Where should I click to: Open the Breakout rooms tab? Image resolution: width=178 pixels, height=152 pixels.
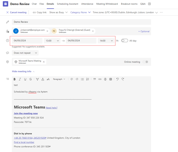pyautogui.click(x=129, y=4)
